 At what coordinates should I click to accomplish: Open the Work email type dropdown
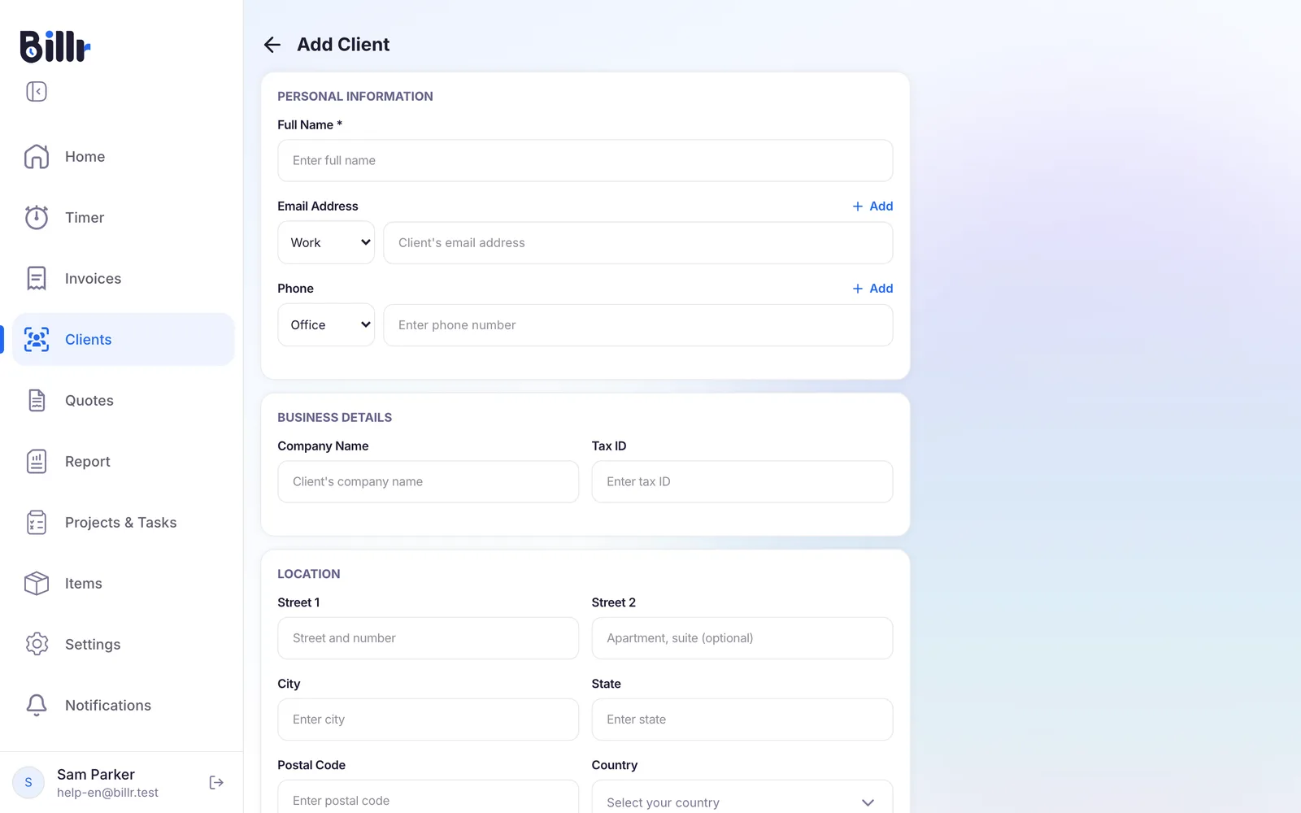tap(326, 243)
